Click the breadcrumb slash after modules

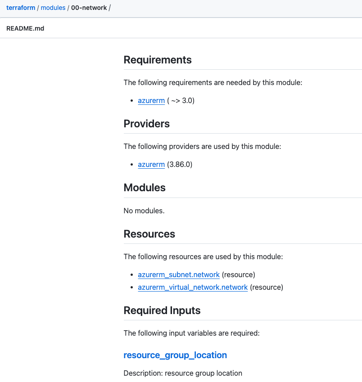pos(67,7)
